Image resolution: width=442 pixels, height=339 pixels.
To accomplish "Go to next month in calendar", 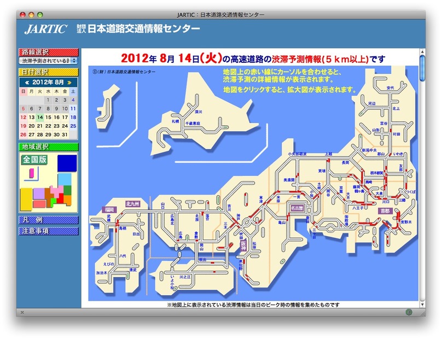I will point(69,83).
